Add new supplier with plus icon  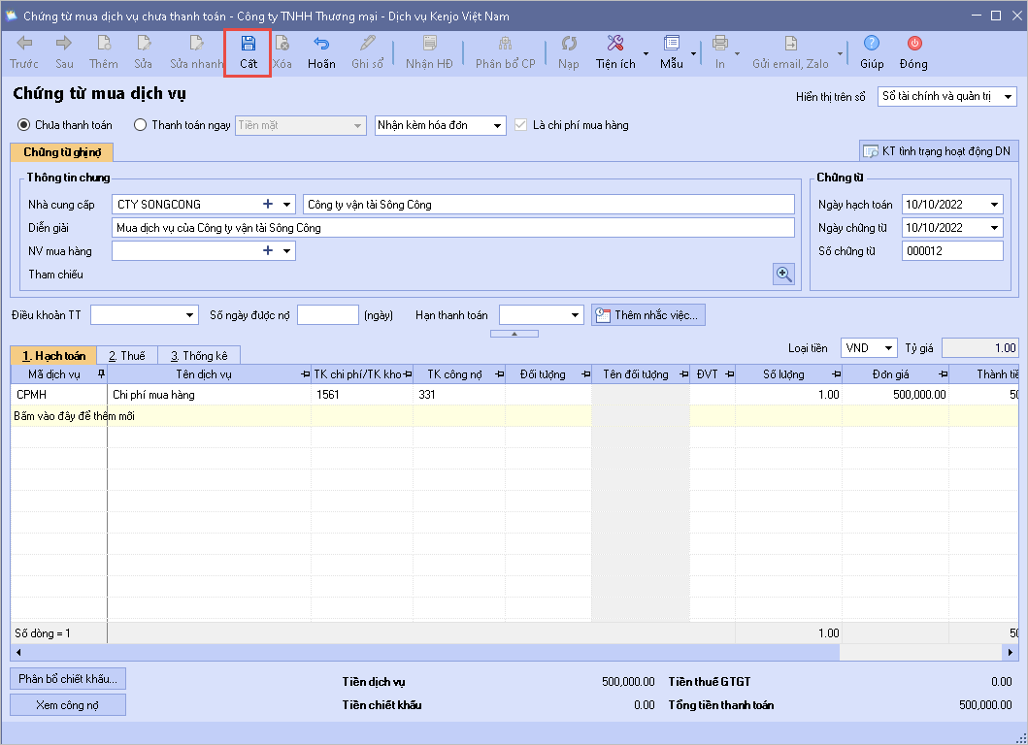(x=268, y=204)
